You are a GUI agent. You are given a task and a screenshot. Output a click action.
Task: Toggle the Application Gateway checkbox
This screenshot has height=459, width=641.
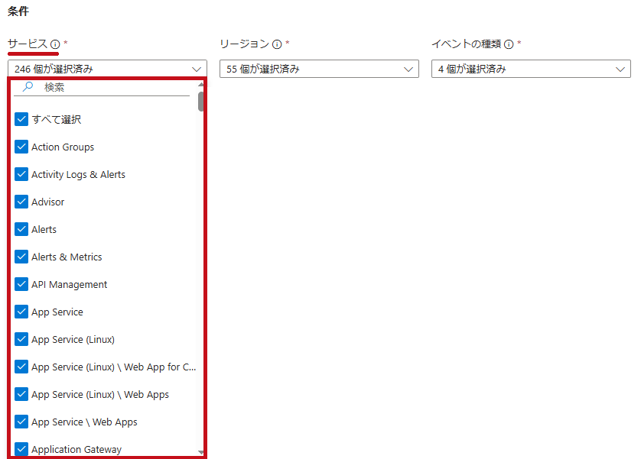[x=21, y=449]
